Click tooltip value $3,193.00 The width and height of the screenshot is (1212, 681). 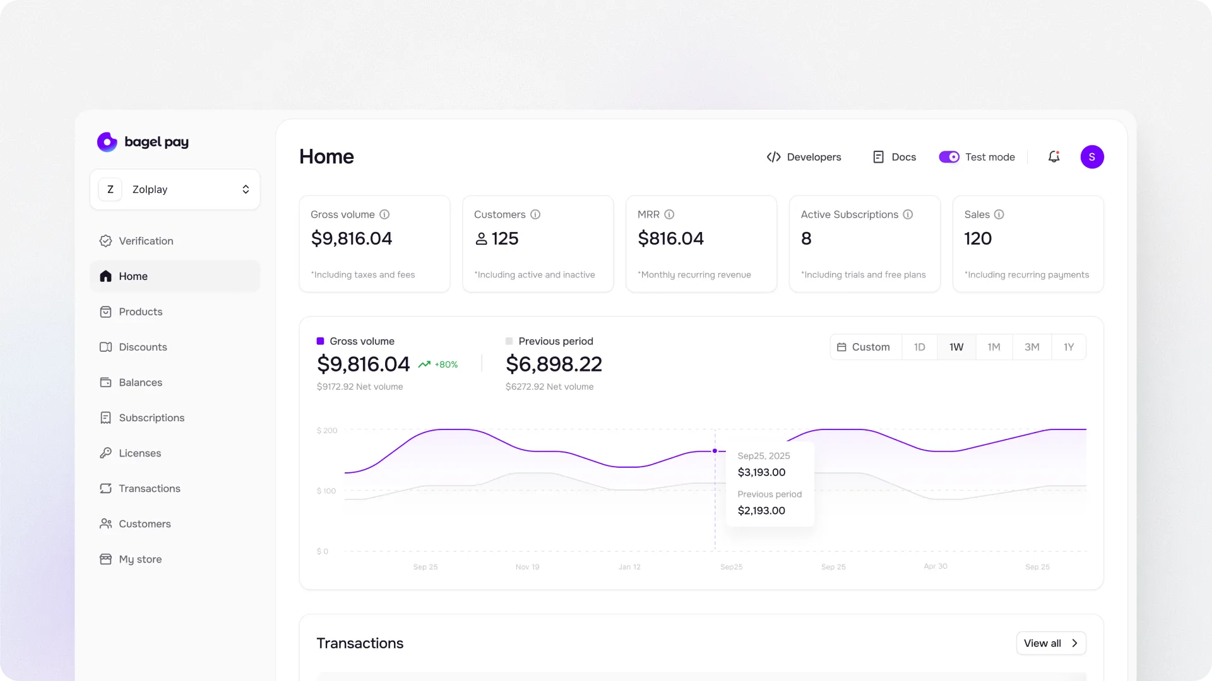pyautogui.click(x=761, y=472)
